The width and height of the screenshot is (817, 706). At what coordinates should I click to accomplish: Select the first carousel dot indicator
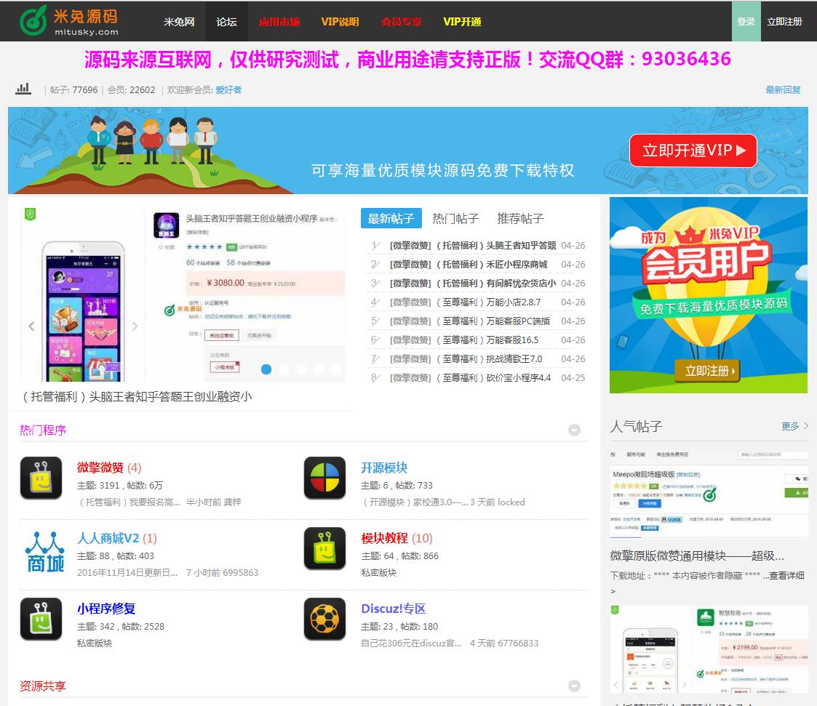266,369
